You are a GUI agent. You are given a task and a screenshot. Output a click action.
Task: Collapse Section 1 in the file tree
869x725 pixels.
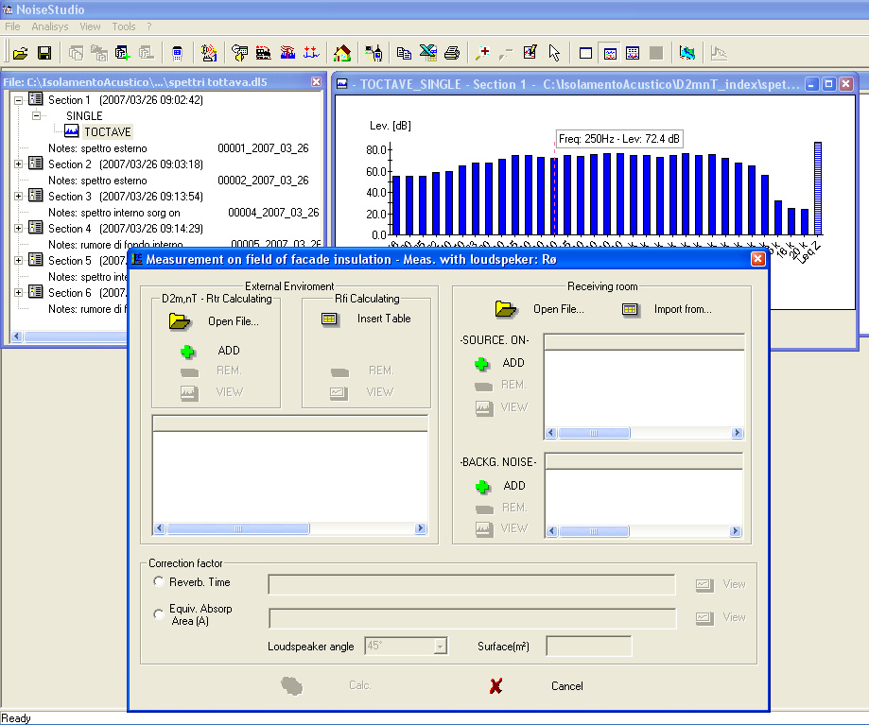[18, 100]
